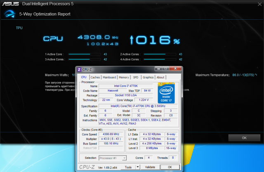Click the Ext. Model value 3C
The width and height of the screenshot is (264, 172).
(139, 115)
